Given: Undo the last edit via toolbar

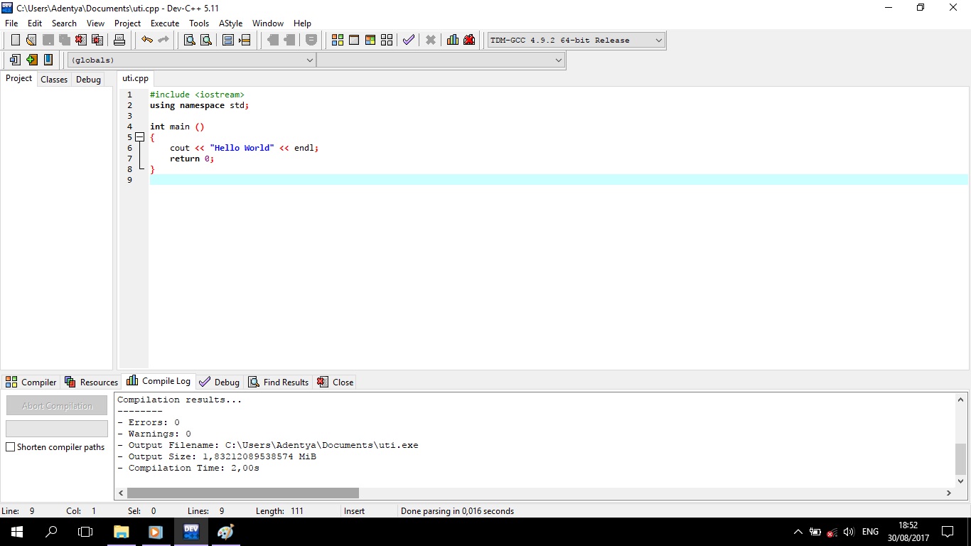Looking at the screenshot, I should click(146, 40).
